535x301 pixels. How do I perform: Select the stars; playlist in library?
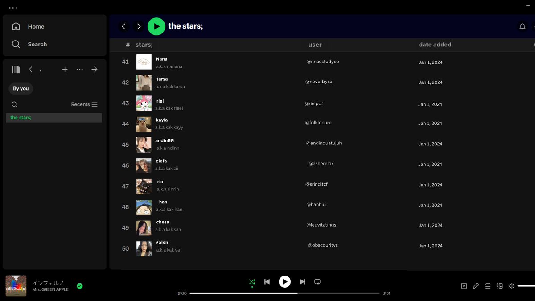click(x=54, y=118)
